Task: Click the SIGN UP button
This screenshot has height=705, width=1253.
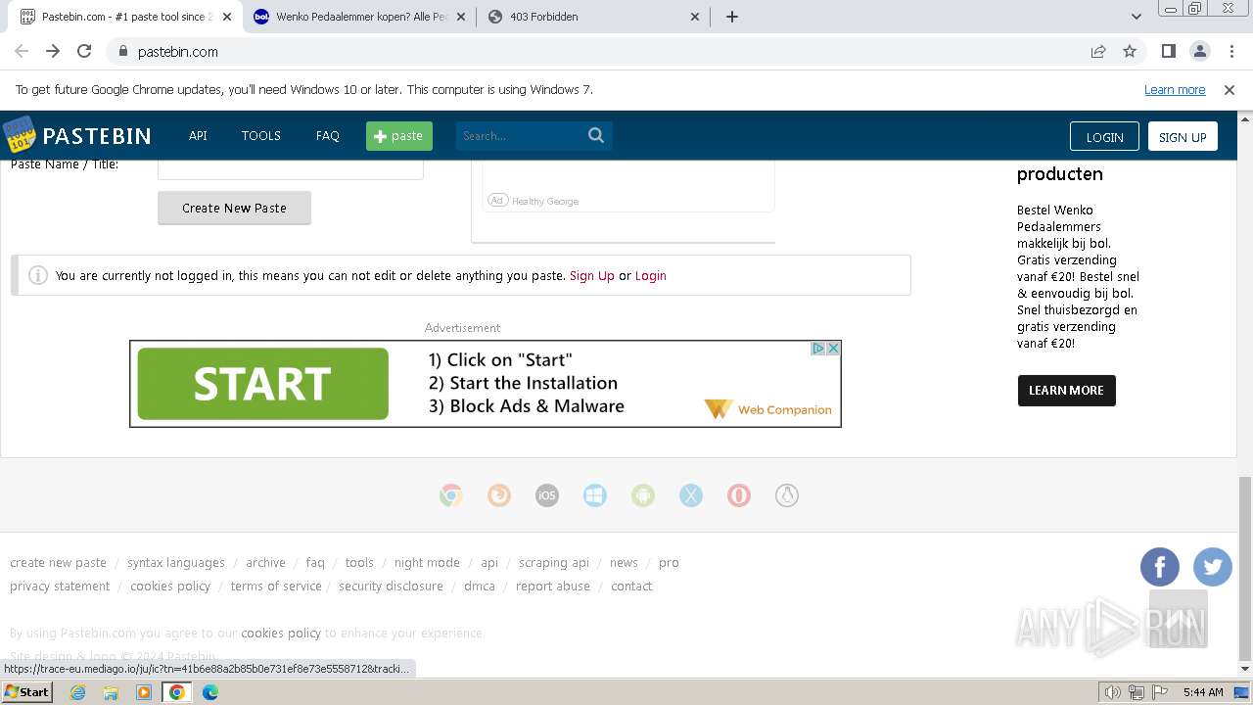Action: click(x=1183, y=137)
